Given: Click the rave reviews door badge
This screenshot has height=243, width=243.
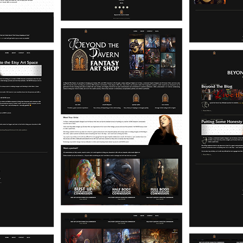Looking at the screenshot, I should click(164, 98).
